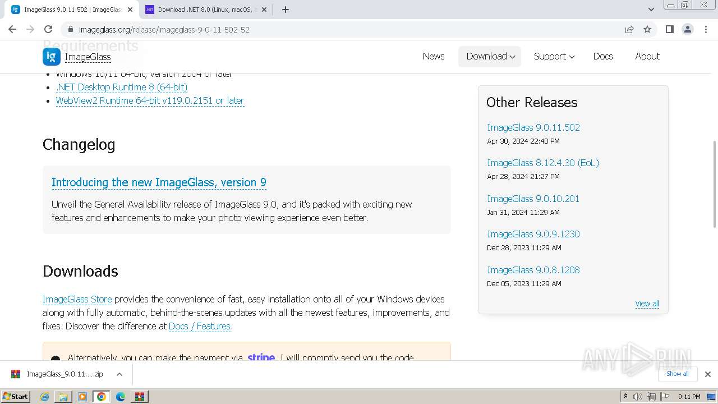The height and width of the screenshot is (404, 718).
Task: Open WebView2 Runtime 64-bit link
Action: pyautogui.click(x=150, y=100)
